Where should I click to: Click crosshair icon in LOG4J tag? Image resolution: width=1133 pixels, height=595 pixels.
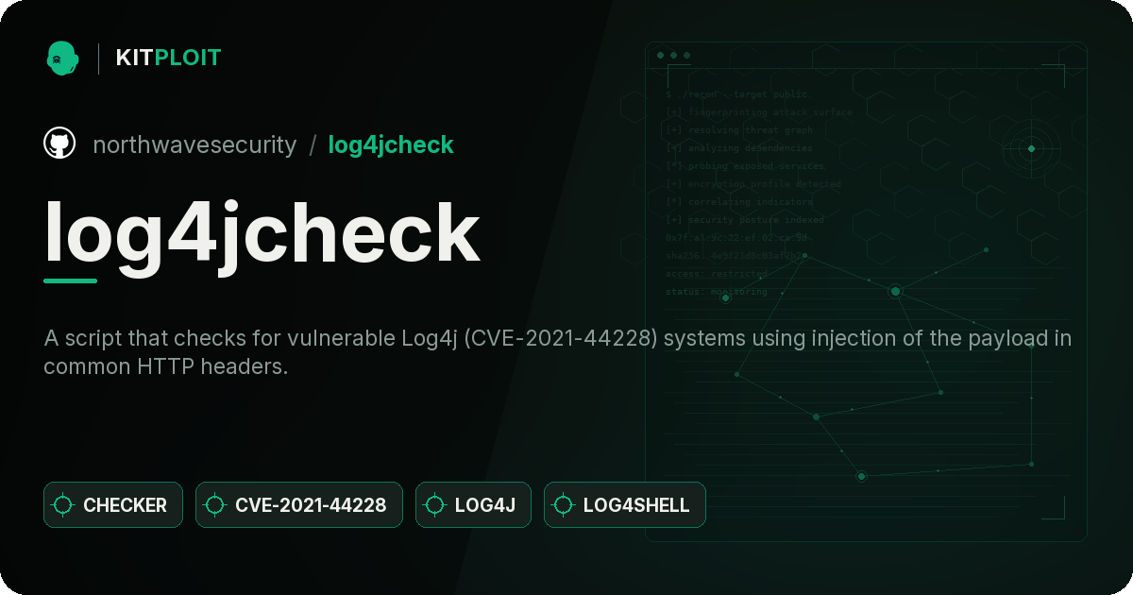tap(435, 505)
